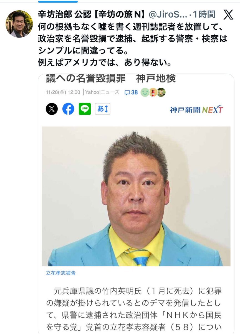The height and width of the screenshot is (334, 240).
Task: Open the 38 comments speech bubble
Action: click(x=131, y=92)
